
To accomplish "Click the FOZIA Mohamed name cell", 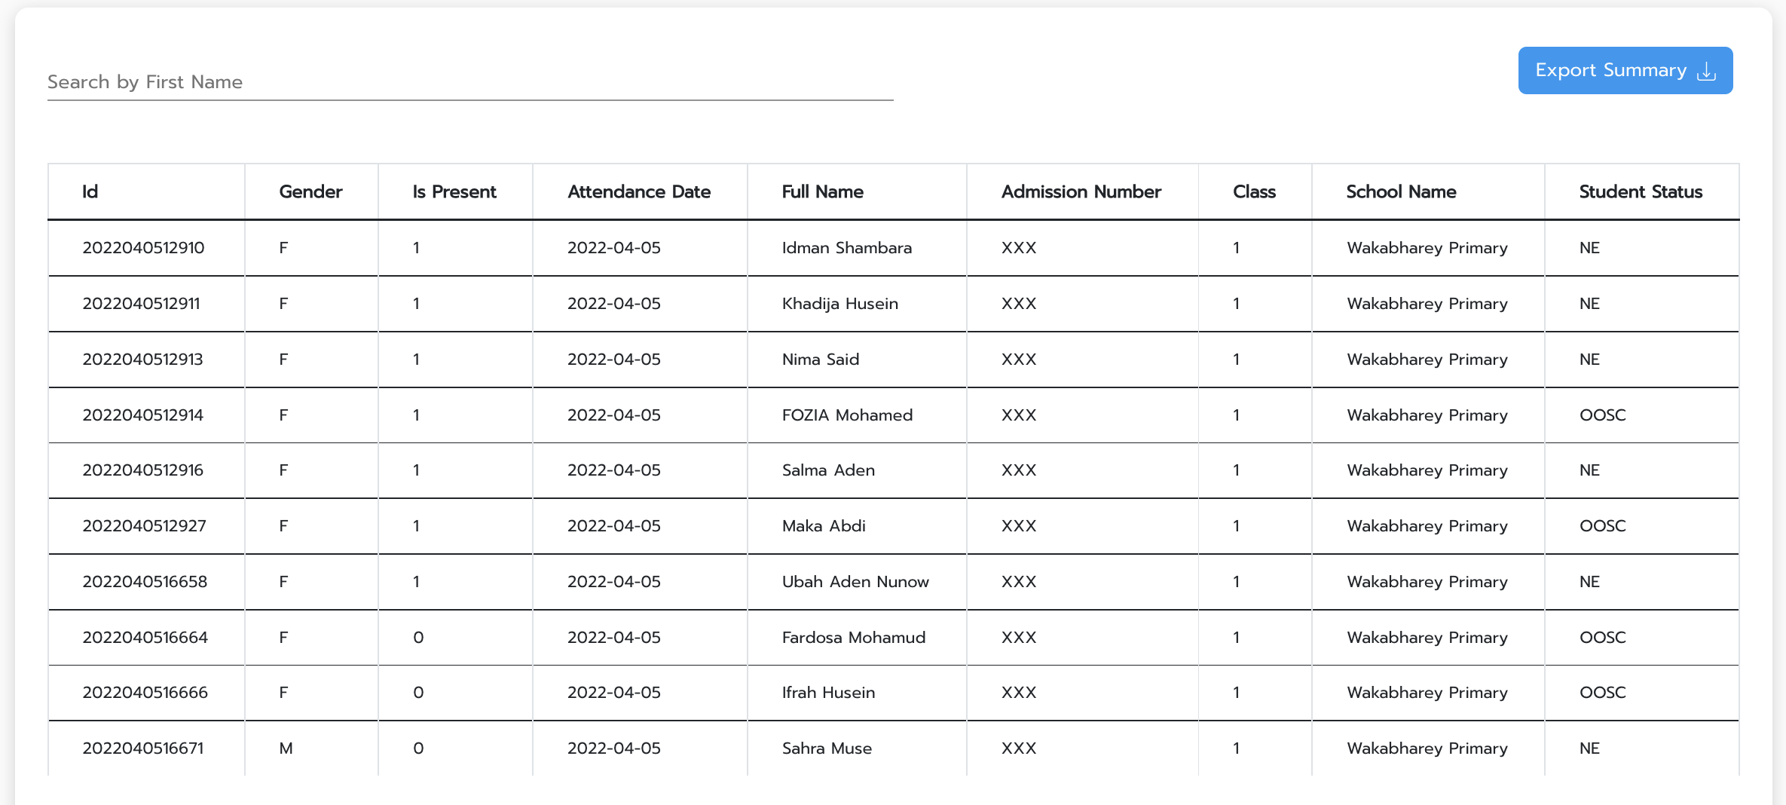I will point(847,415).
